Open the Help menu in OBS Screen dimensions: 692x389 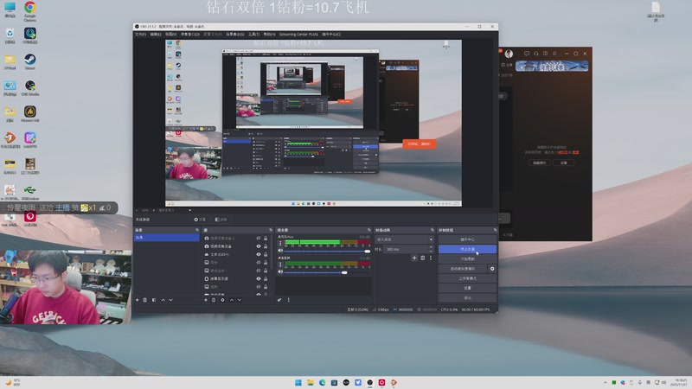point(269,34)
